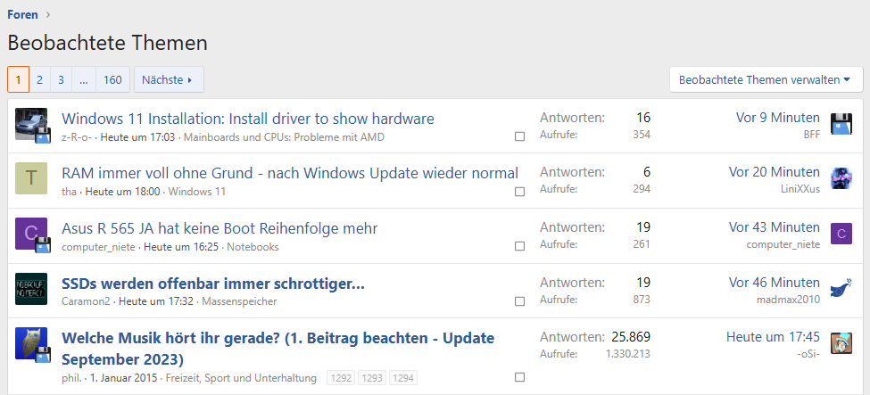
Task: Expand the hidden page numbers ellipsis
Action: tap(84, 80)
